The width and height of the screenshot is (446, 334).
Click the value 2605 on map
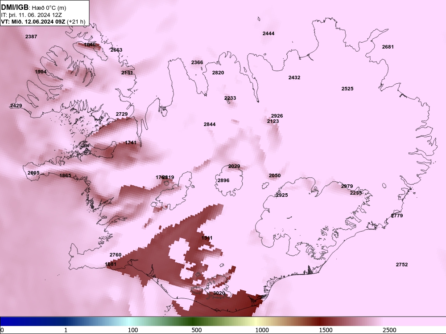click(33, 173)
